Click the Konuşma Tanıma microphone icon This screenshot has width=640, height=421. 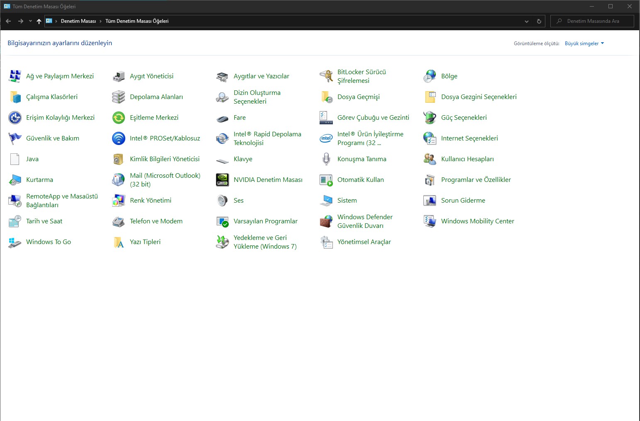click(326, 159)
